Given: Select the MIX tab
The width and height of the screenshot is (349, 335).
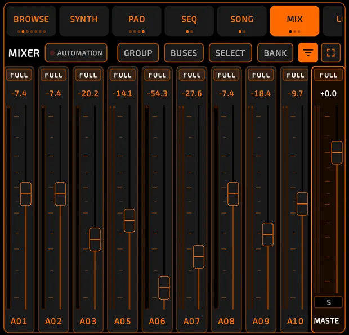Looking at the screenshot, I should click(x=295, y=21).
